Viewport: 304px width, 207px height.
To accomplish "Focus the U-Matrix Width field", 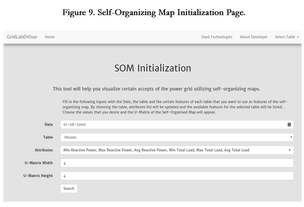I will click(177, 163).
